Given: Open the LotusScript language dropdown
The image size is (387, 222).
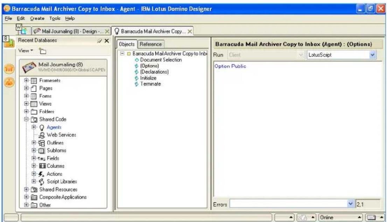Looking at the screenshot, I should pos(372,55).
